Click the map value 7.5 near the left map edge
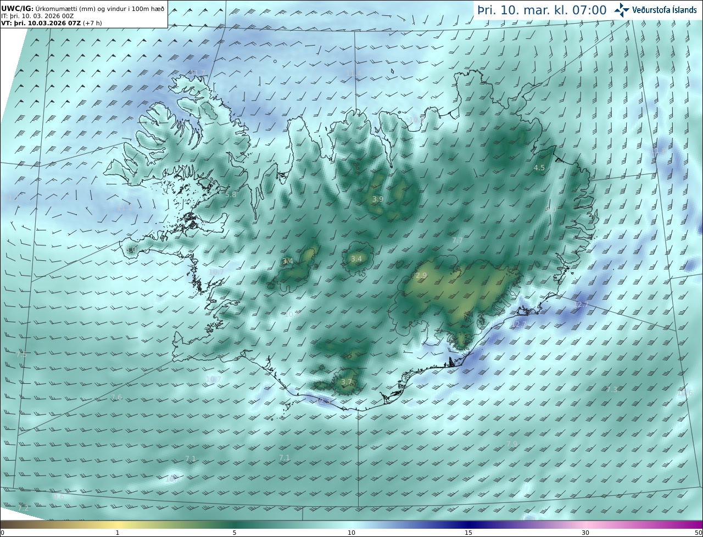Image resolution: width=703 pixels, height=537 pixels. pos(21,355)
